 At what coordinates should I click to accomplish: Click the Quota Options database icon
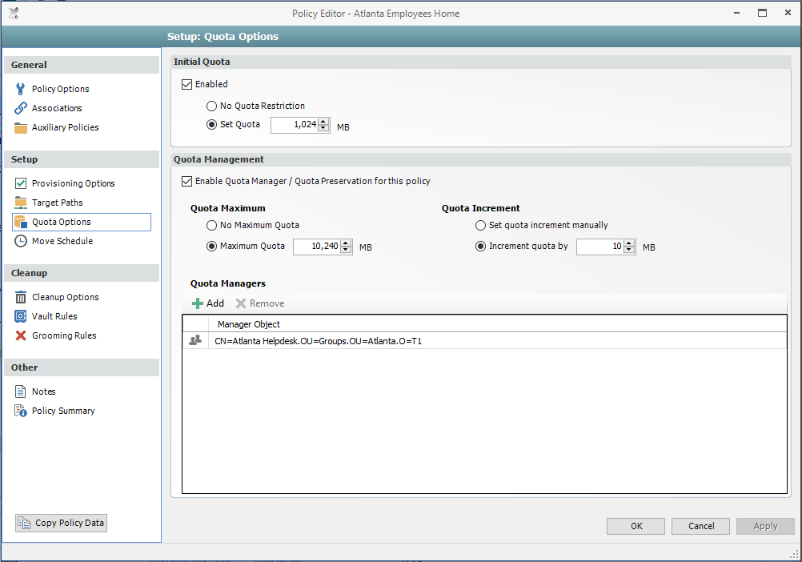click(x=21, y=222)
